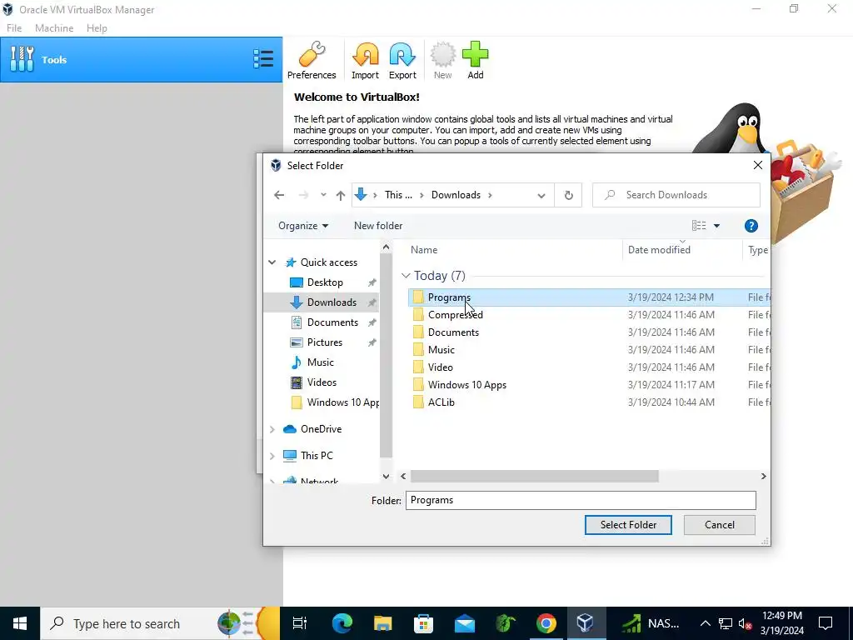Open the Help menu
853x640 pixels.
tap(97, 28)
